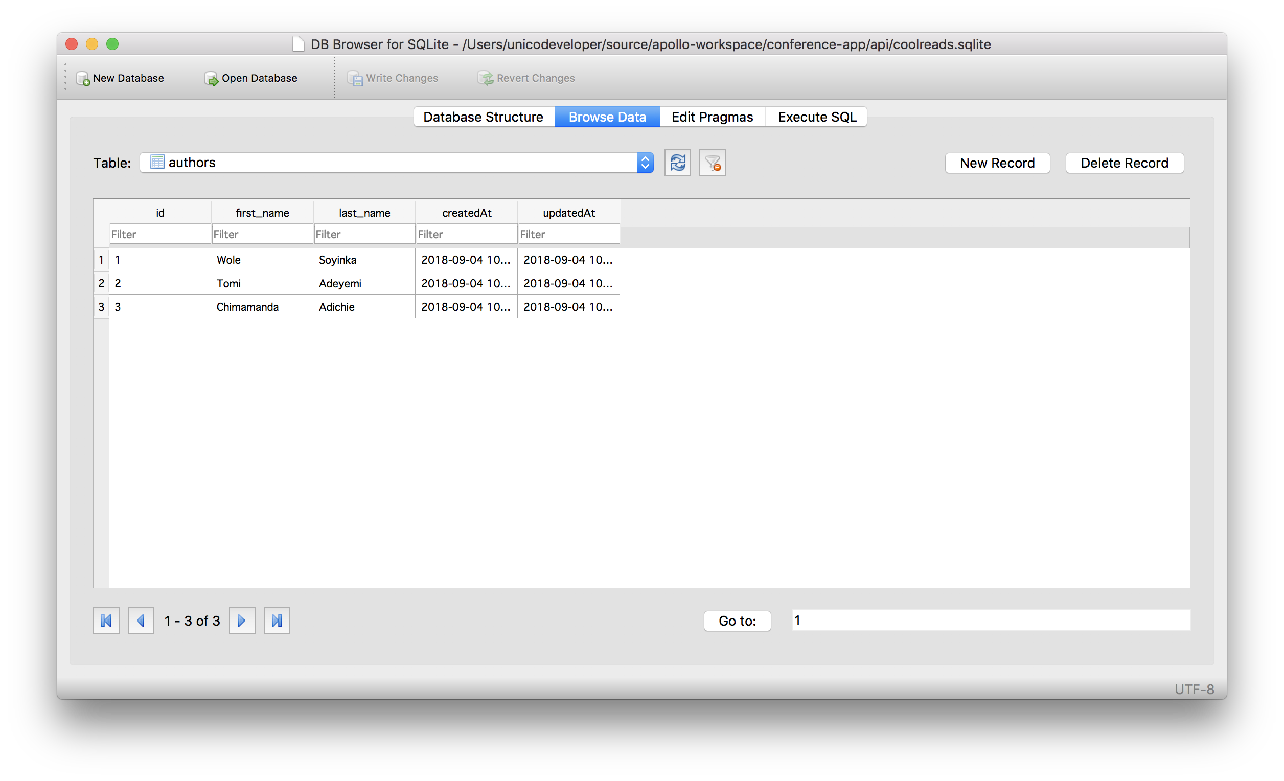Advance to the next page of records
Image resolution: width=1284 pixels, height=781 pixels.
(242, 621)
